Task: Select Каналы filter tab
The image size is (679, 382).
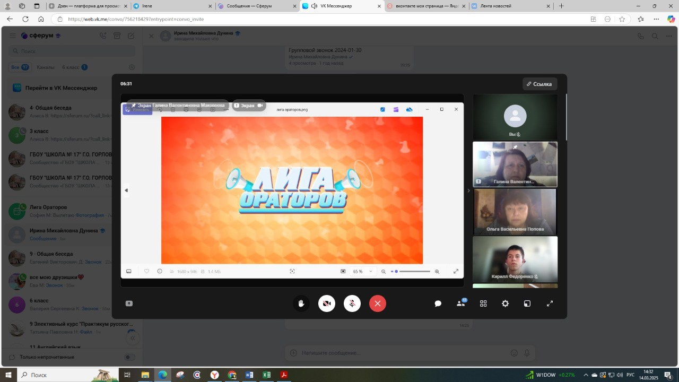Action: click(46, 67)
